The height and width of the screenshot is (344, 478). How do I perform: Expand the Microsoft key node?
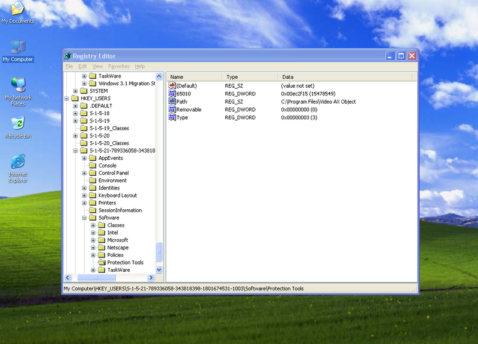click(93, 240)
